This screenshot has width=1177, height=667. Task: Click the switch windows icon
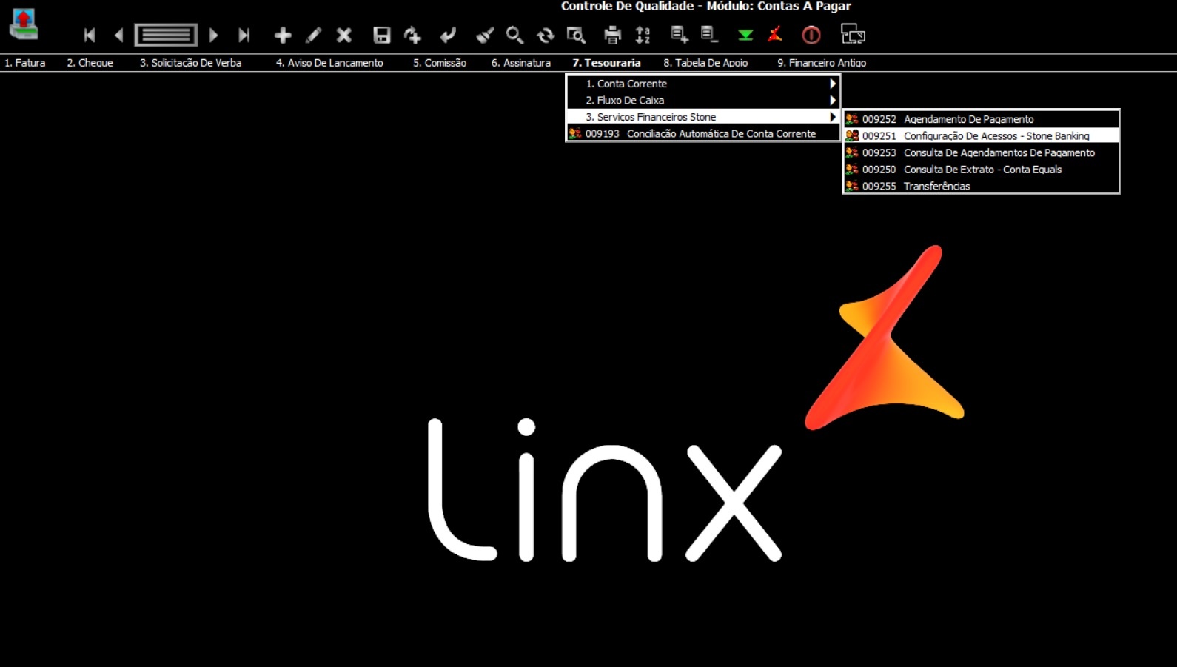point(853,35)
